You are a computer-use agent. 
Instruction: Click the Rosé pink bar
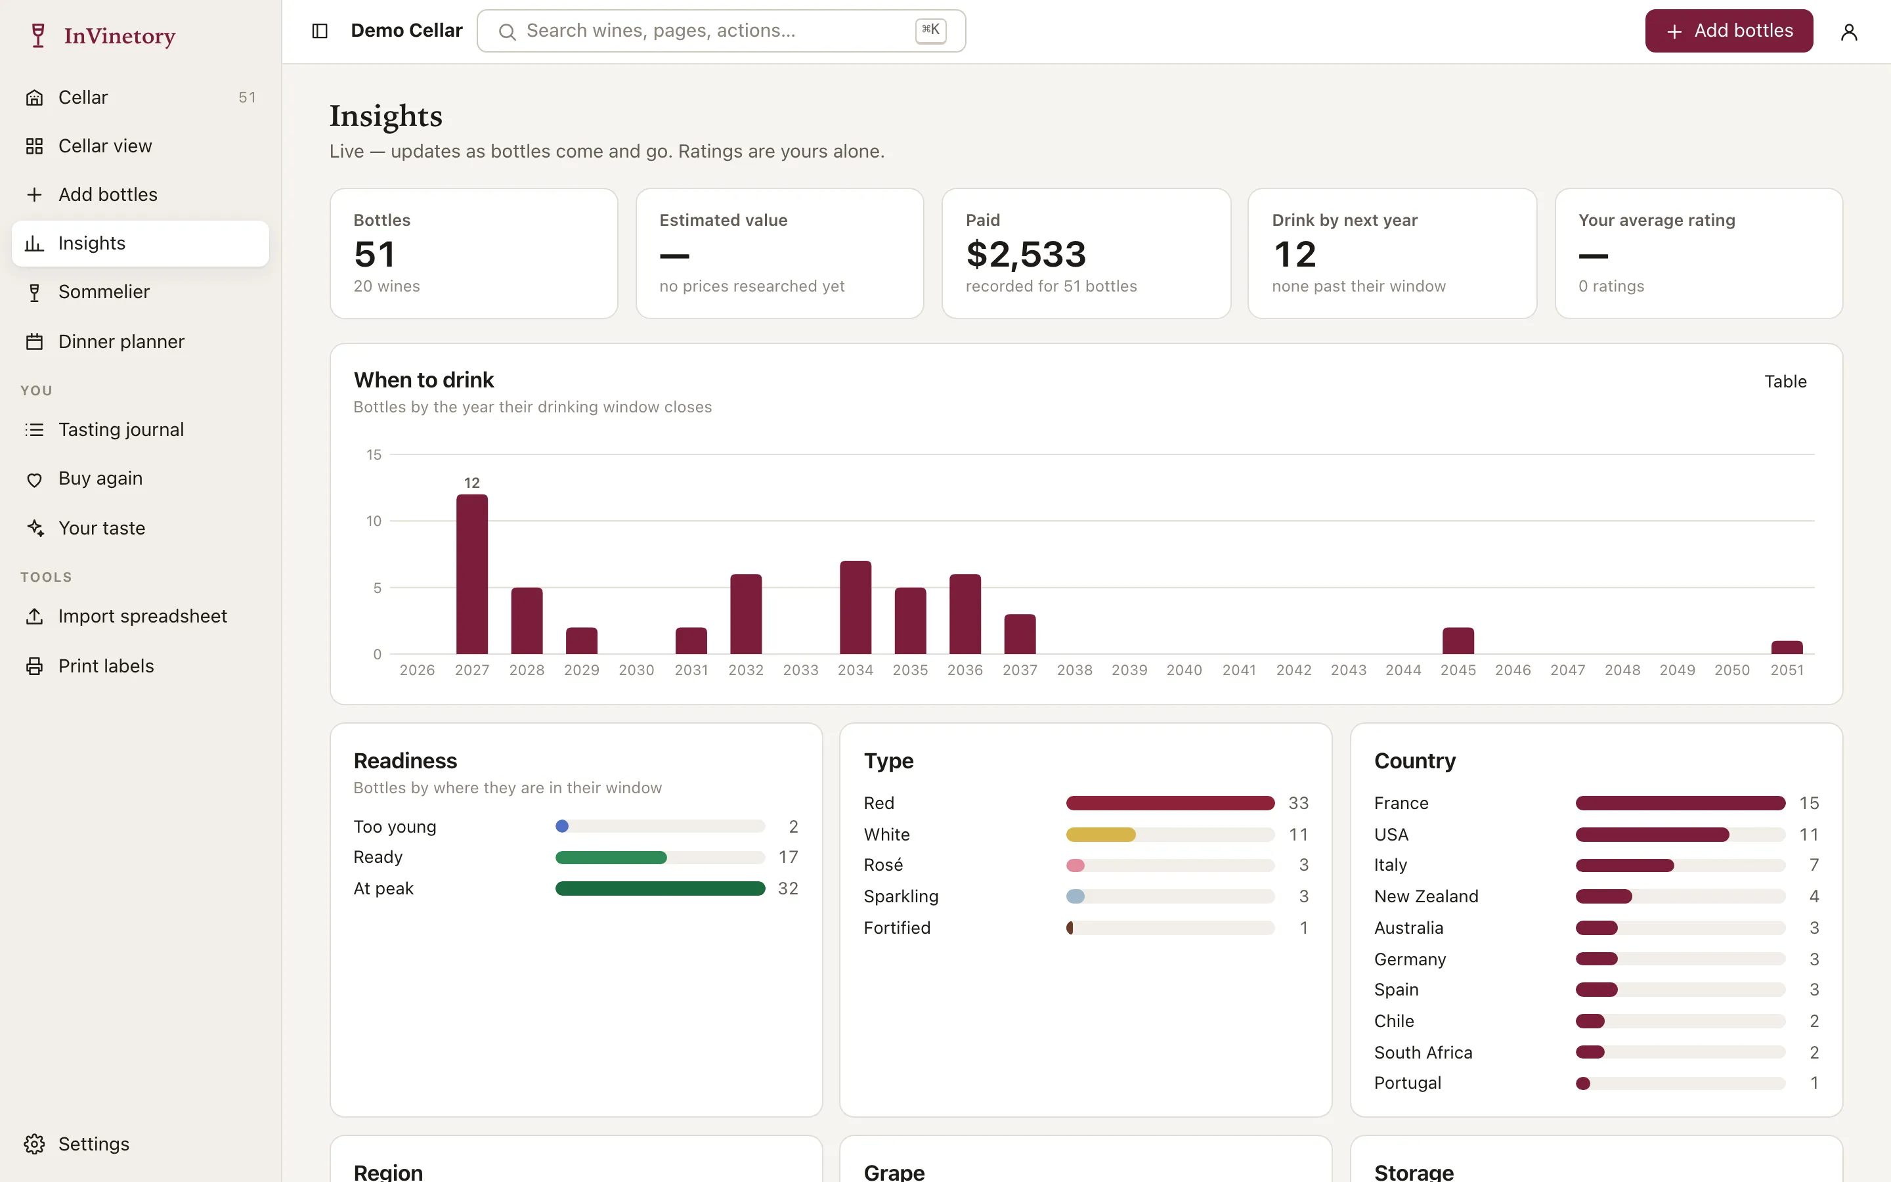point(1076,865)
